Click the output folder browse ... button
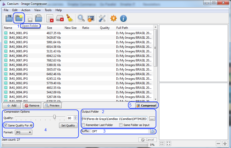This screenshot has height=148, width=231. pyautogui.click(x=152, y=119)
